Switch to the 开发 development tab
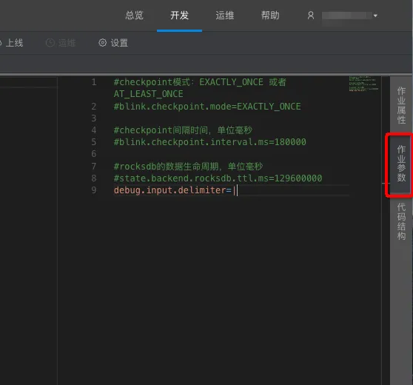This screenshot has height=385, width=413. [180, 16]
